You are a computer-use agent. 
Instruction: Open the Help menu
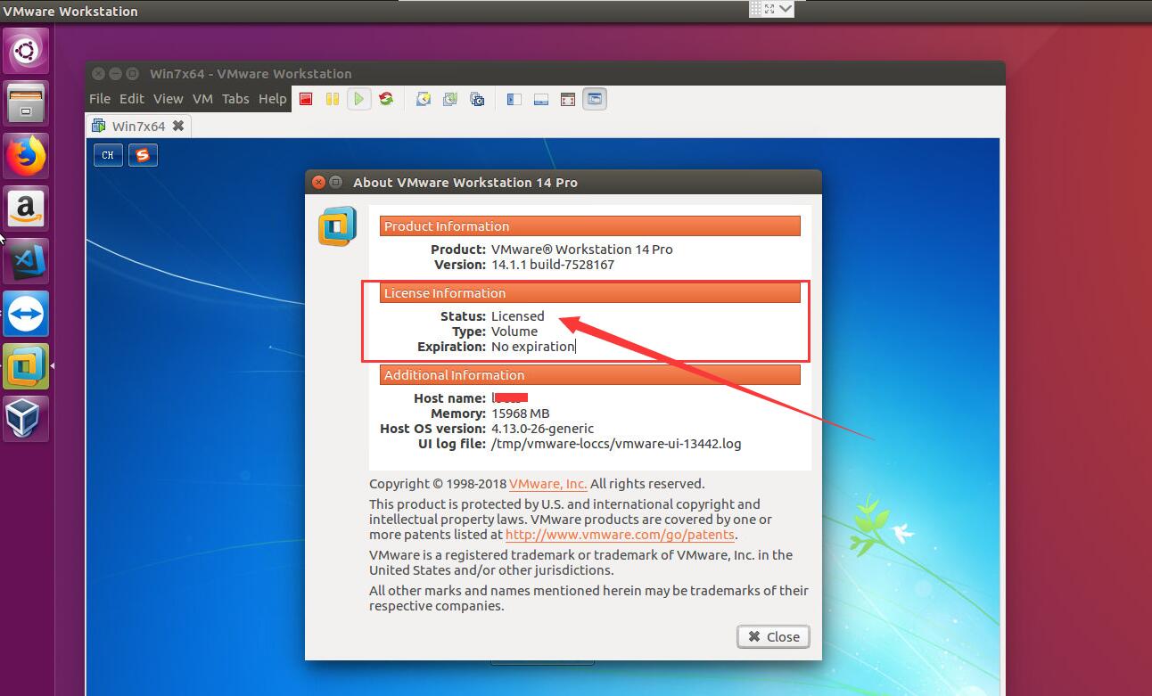coord(272,99)
